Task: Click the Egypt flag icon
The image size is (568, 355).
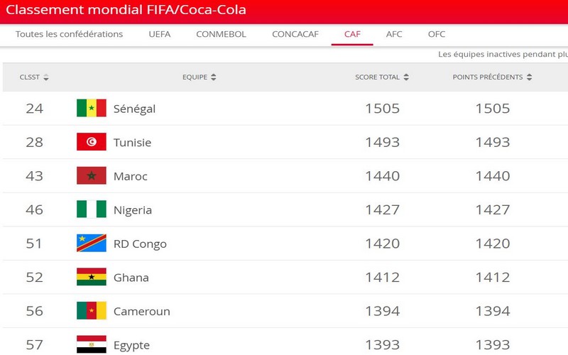Action: coord(92,345)
